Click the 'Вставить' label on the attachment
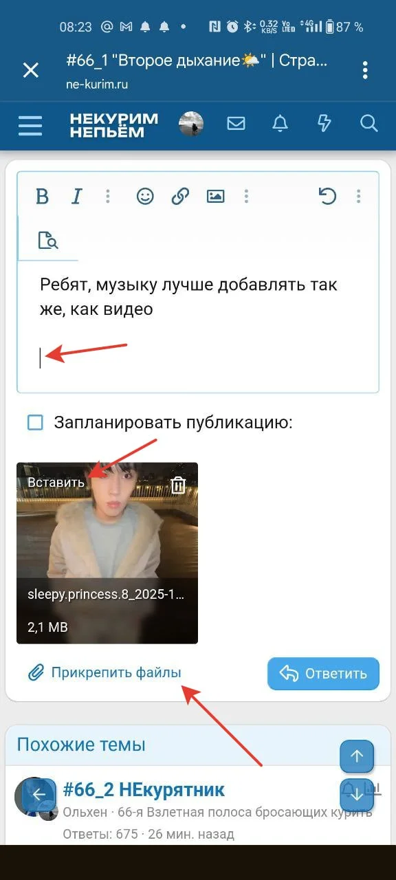Image resolution: width=396 pixels, height=880 pixels. 56,482
